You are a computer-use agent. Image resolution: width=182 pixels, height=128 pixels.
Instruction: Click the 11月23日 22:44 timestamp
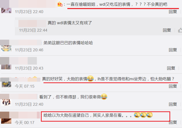pos(33,30)
